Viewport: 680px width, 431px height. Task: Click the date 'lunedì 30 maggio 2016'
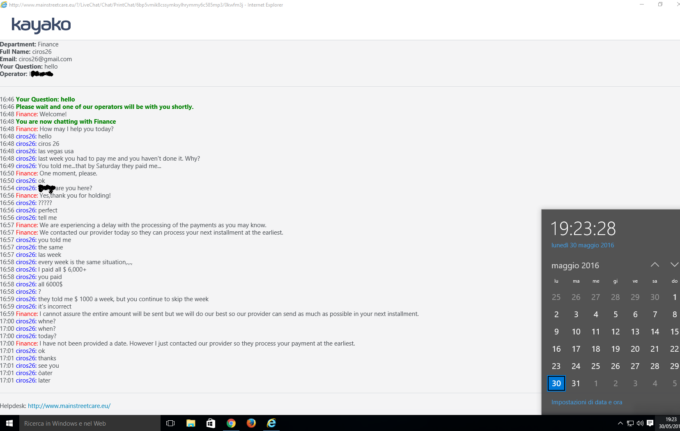click(583, 245)
